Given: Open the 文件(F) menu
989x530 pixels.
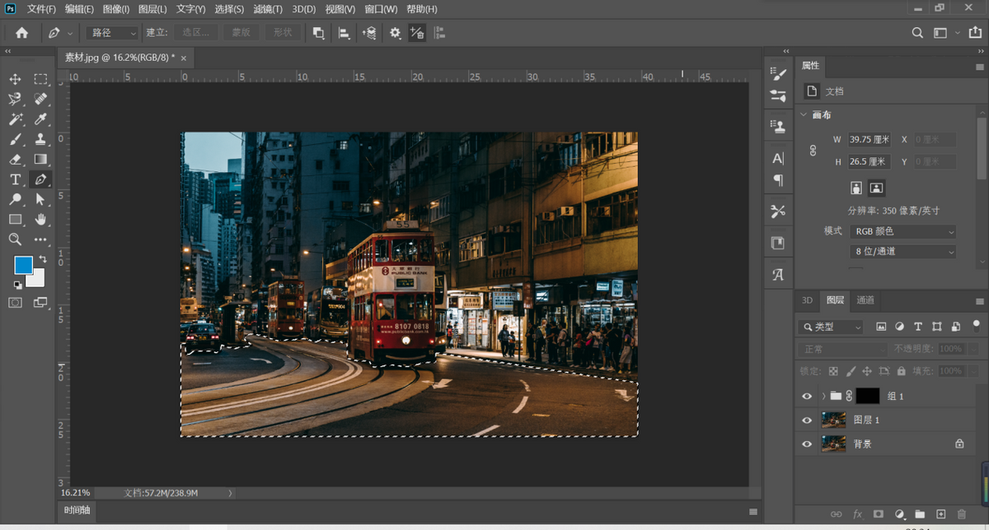Looking at the screenshot, I should pos(41,9).
